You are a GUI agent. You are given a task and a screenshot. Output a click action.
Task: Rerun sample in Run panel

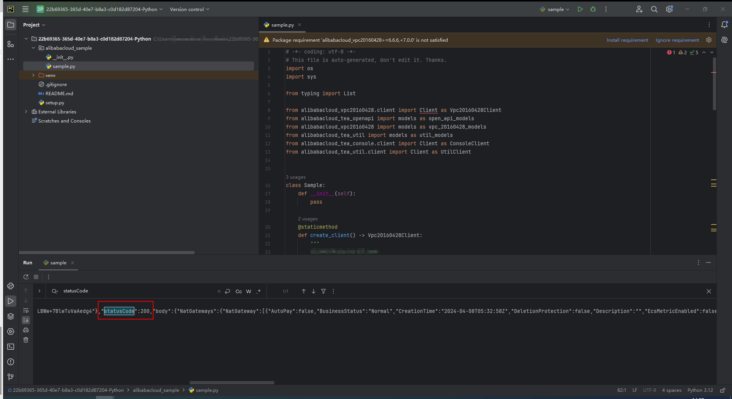tap(26, 277)
